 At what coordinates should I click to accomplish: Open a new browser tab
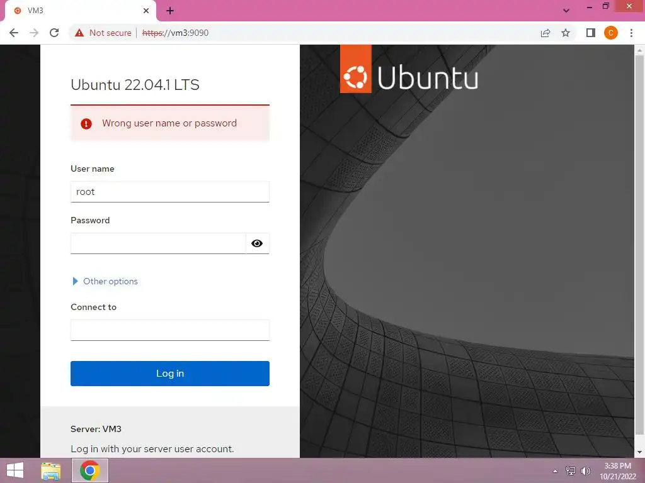tap(170, 11)
